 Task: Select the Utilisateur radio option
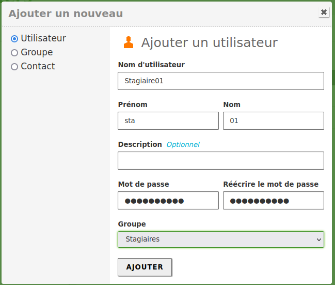click(14, 39)
